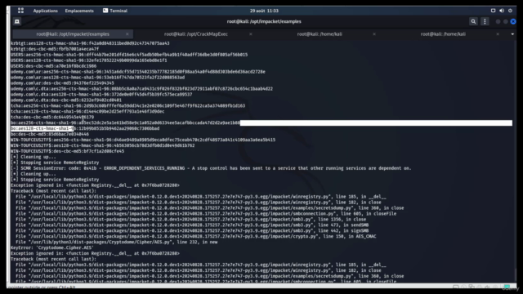Image resolution: width=523 pixels, height=294 pixels.
Task: Open the Emplacements menu
Action: (79, 11)
